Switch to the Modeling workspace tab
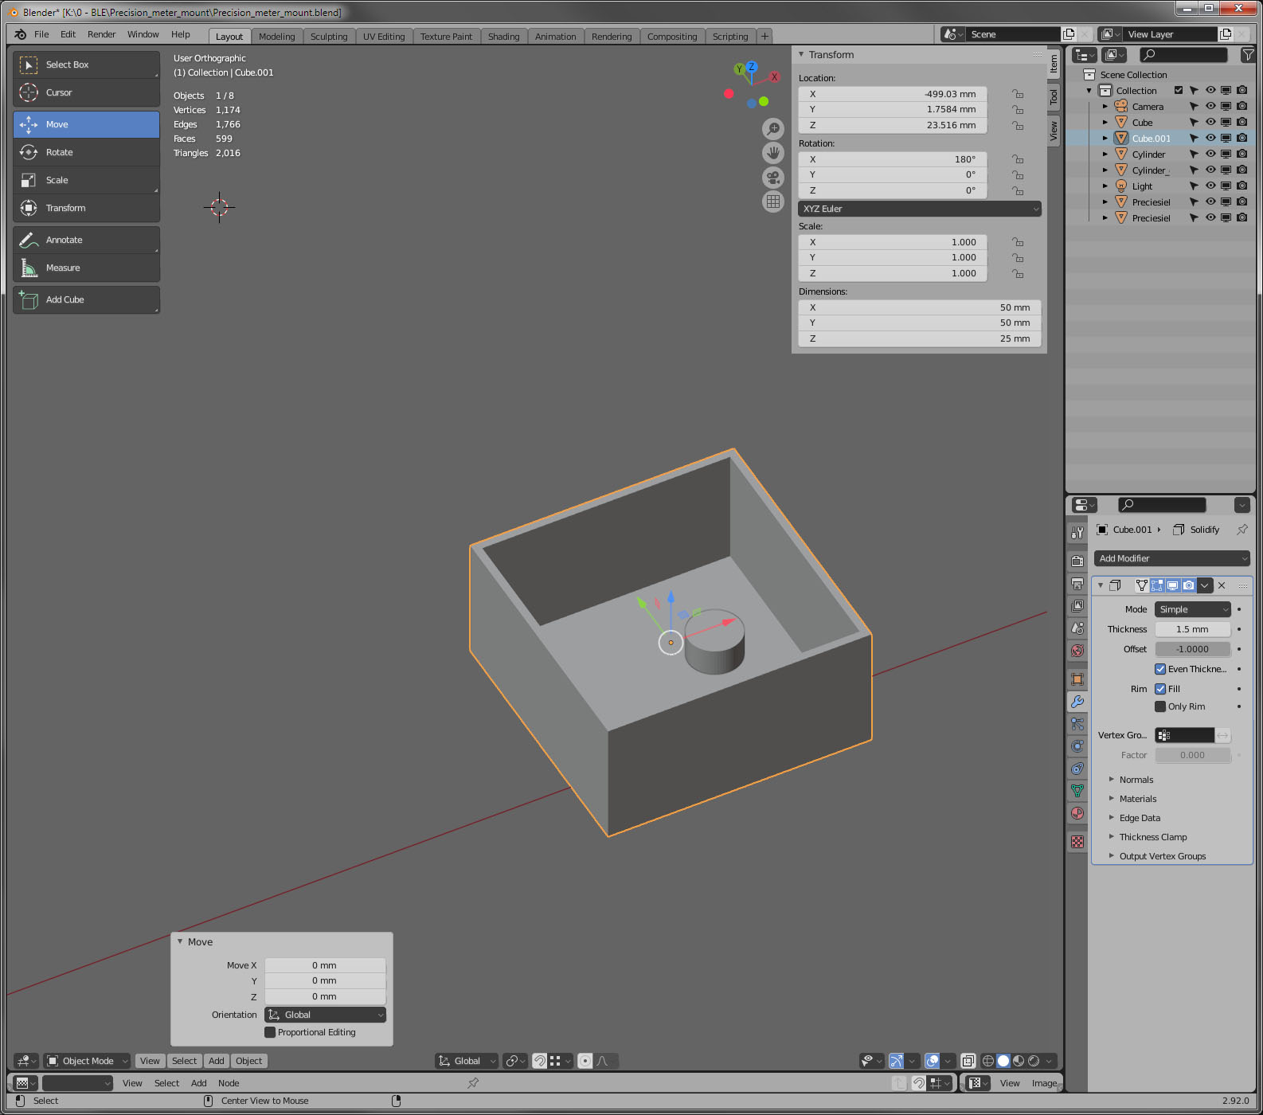Image resolution: width=1263 pixels, height=1115 pixels. [x=276, y=37]
